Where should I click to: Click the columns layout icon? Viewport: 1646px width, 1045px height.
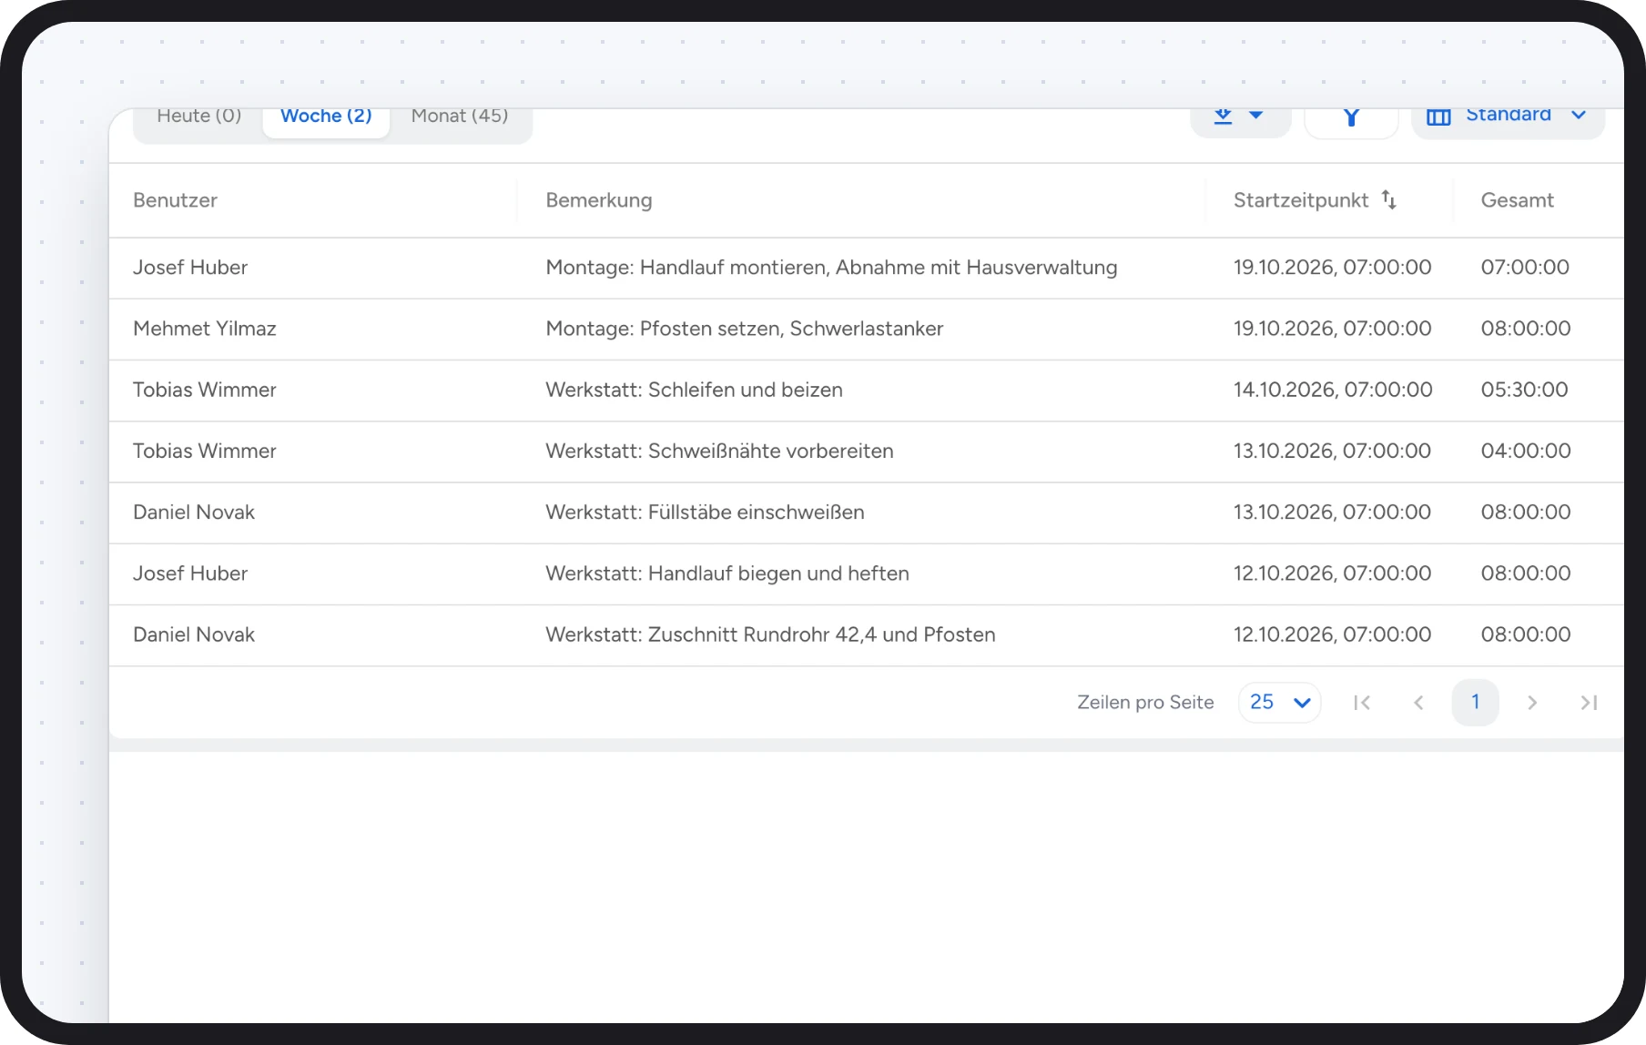coord(1438,117)
